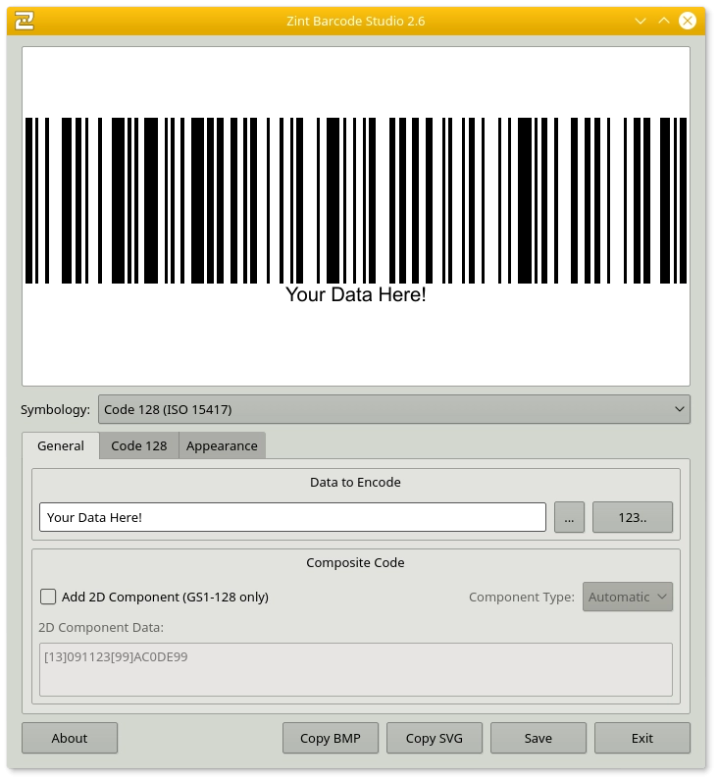Switch to the General tab
Viewport: 718px width, 781px height.
(61, 445)
